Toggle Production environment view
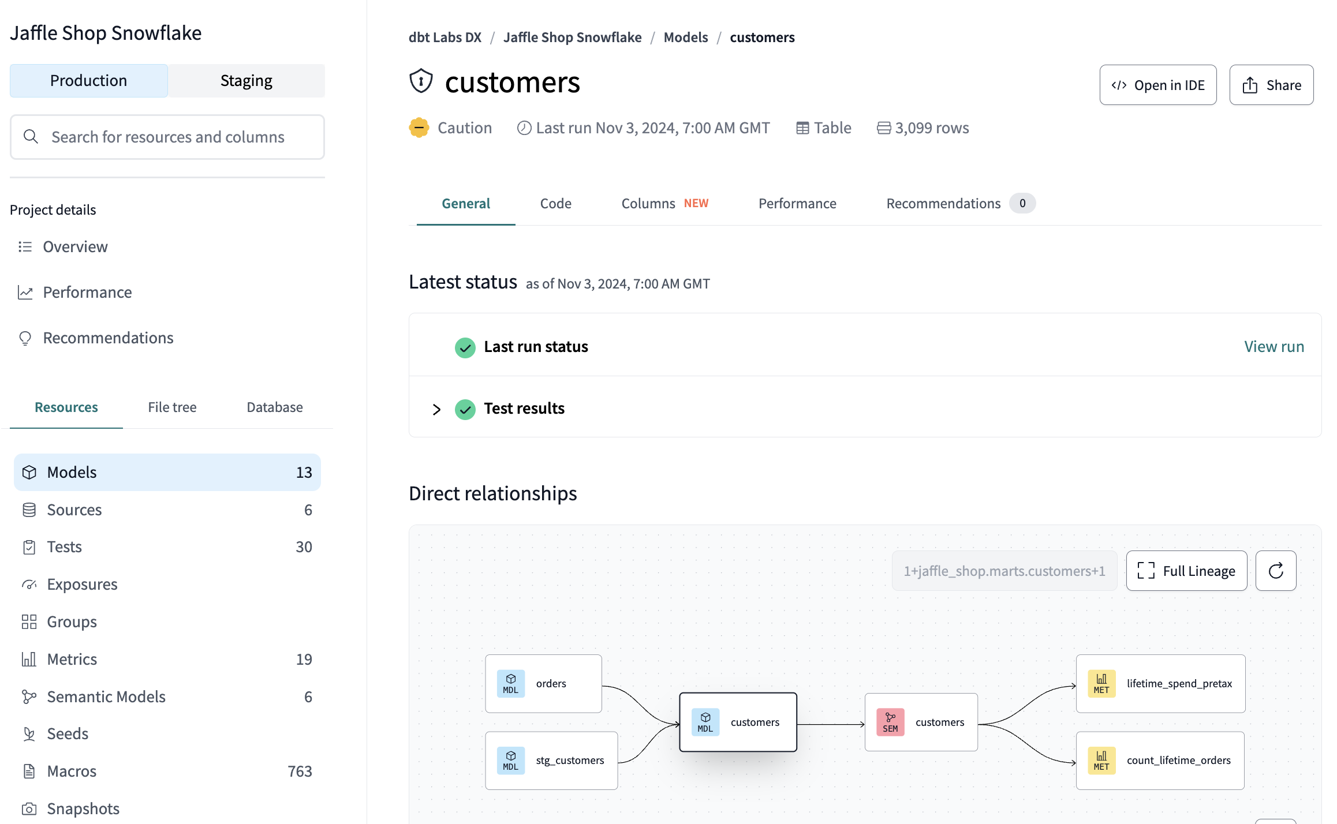This screenshot has height=824, width=1337. tap(89, 80)
